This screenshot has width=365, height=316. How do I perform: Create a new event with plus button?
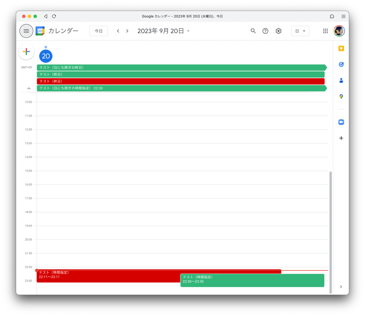click(26, 52)
